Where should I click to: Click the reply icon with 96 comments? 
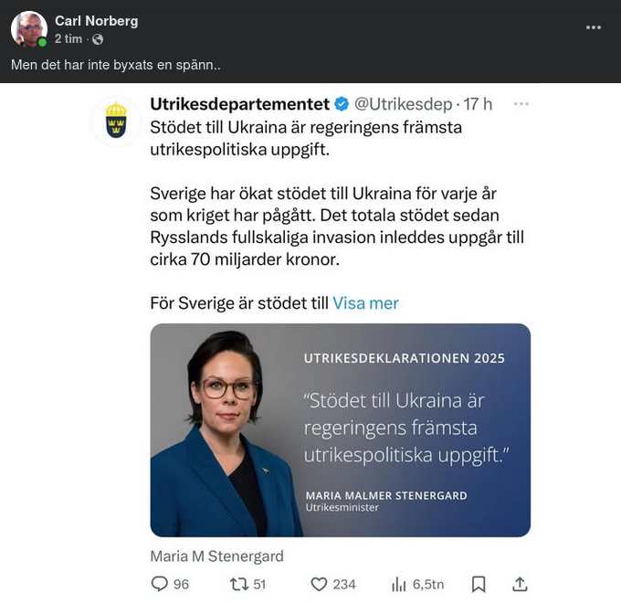(x=160, y=584)
